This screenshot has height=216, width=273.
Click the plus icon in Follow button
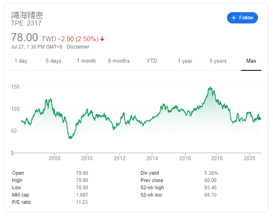[234, 18]
